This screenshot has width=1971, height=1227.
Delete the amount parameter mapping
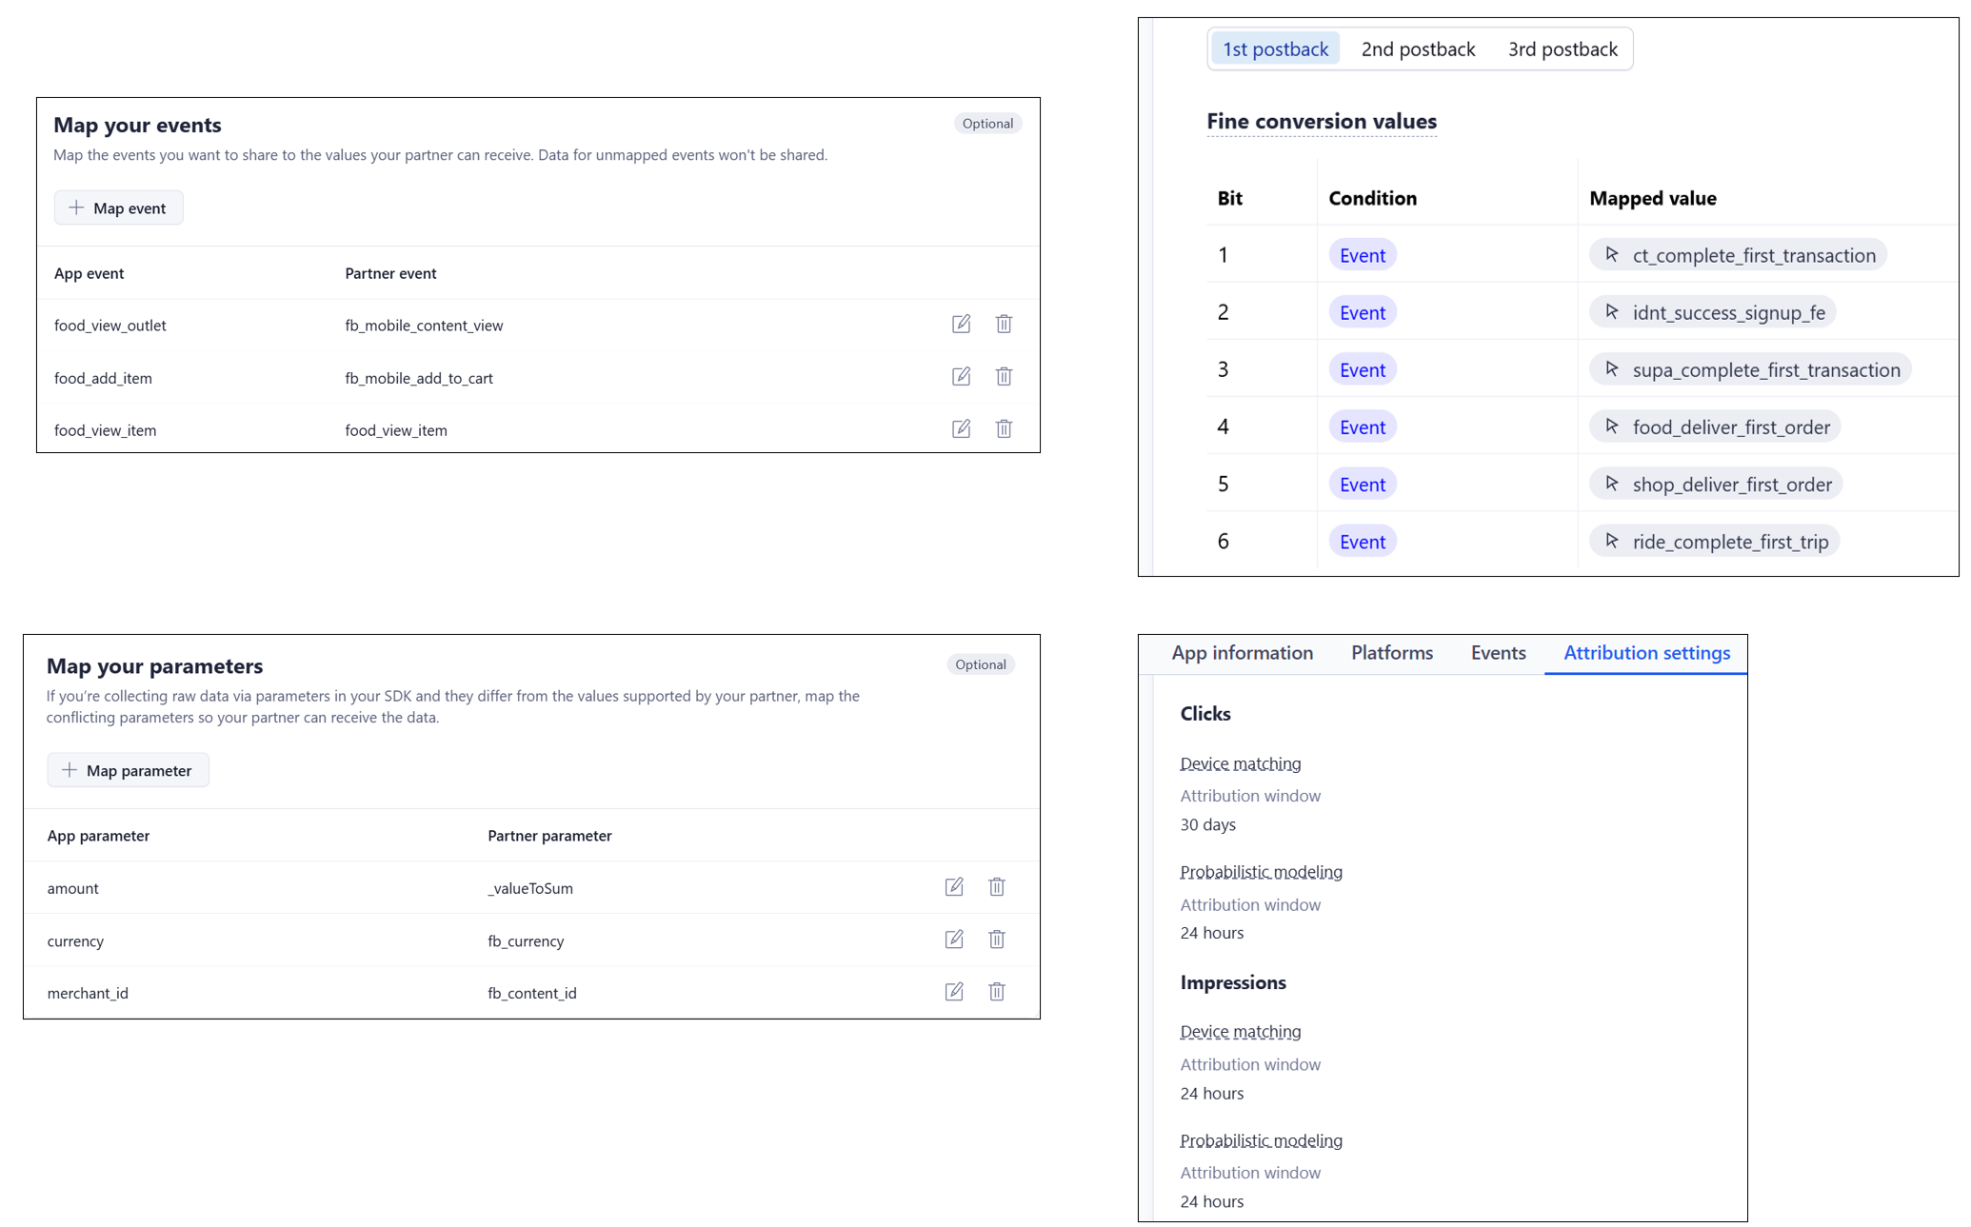tap(997, 887)
